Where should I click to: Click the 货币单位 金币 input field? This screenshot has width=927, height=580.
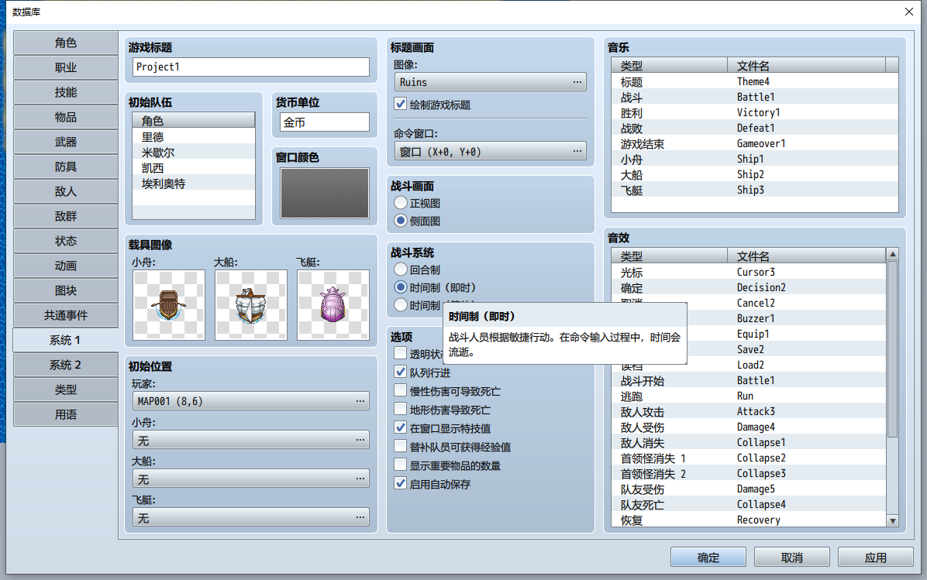pyautogui.click(x=325, y=122)
